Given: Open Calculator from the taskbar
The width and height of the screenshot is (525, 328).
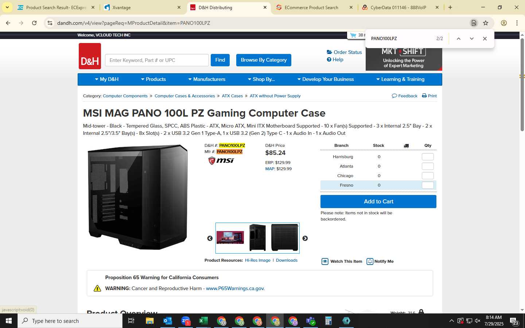Looking at the screenshot, I should pos(328,321).
